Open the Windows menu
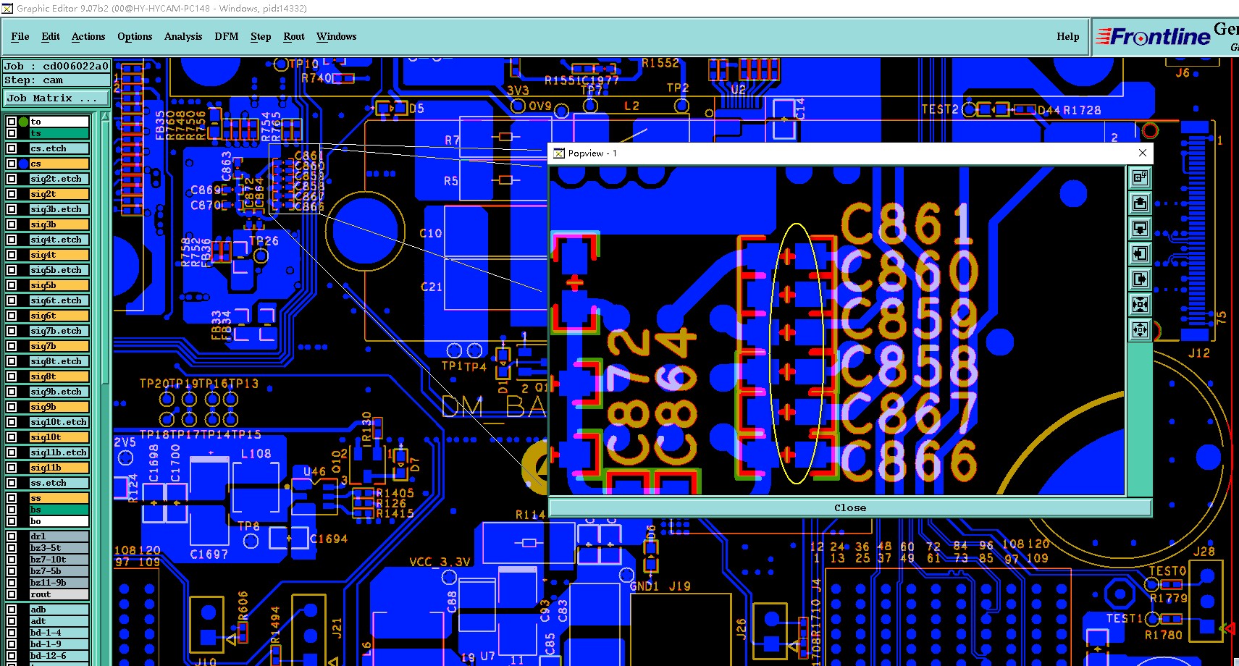 point(337,36)
